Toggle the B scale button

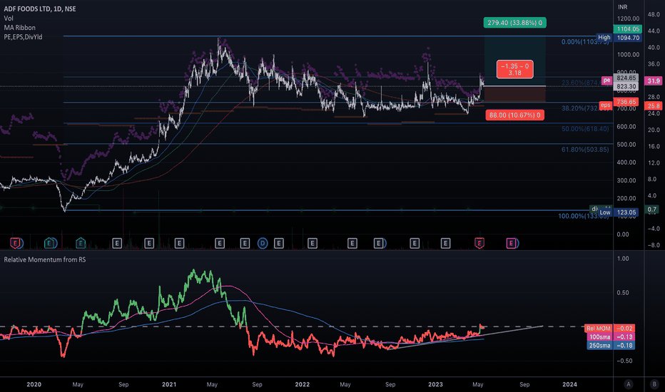point(654,384)
